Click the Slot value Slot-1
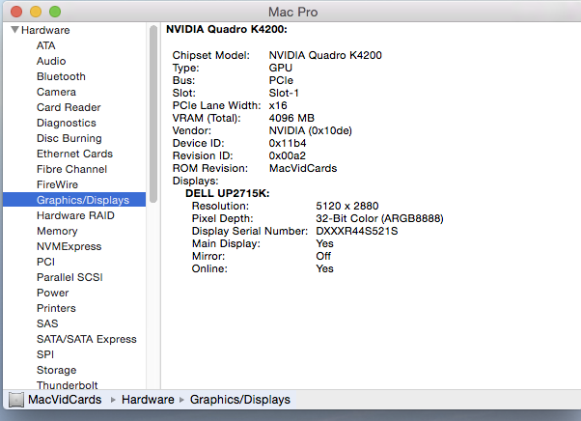This screenshot has height=421, width=581. [284, 93]
